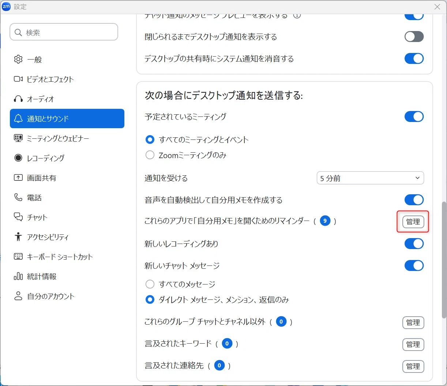Close the 設定 window
The width and height of the screenshot is (447, 386).
coord(437,7)
